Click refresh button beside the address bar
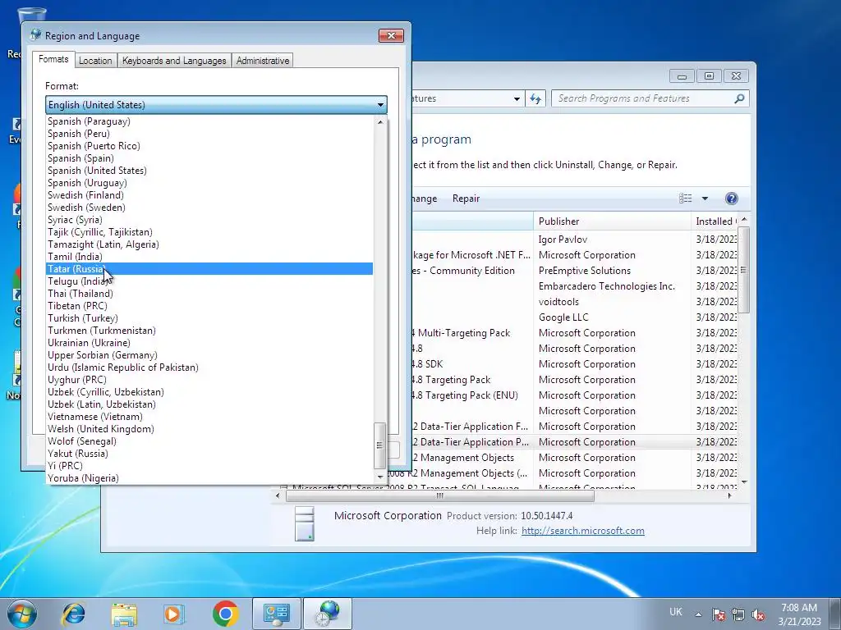The height and width of the screenshot is (630, 841). [535, 98]
